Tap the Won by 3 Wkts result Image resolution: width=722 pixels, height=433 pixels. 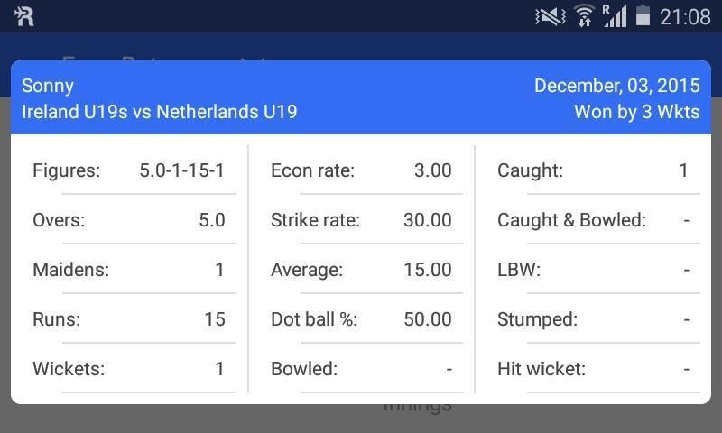click(636, 112)
